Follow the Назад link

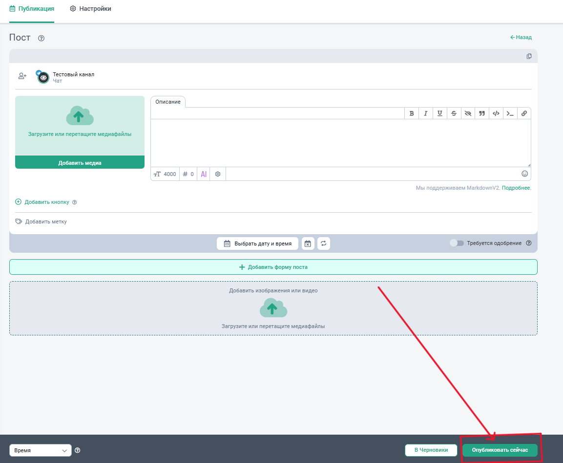(x=521, y=37)
